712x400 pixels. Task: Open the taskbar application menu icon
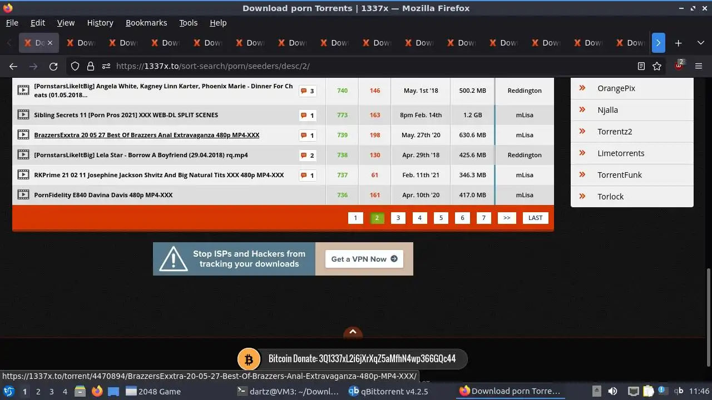coord(9,391)
